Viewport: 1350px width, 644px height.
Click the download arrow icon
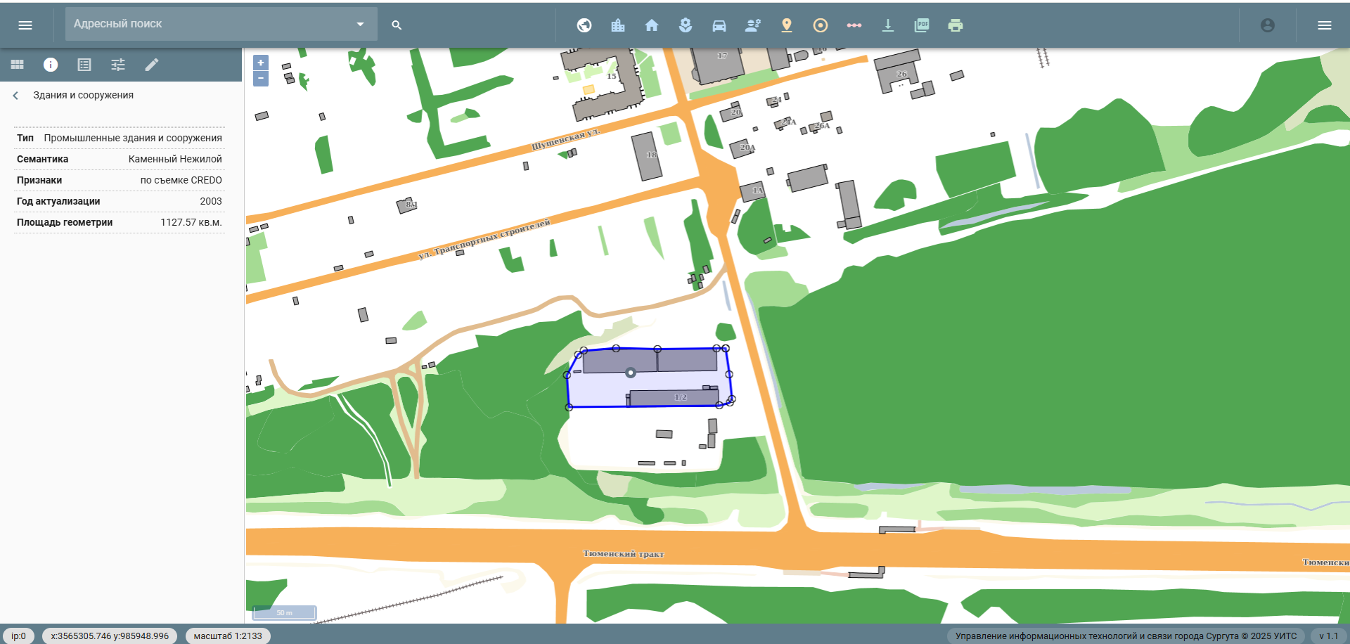click(887, 25)
